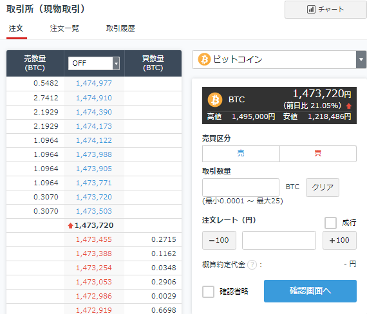
Task: Click the bar chart icon in チャート button
Action: point(311,10)
